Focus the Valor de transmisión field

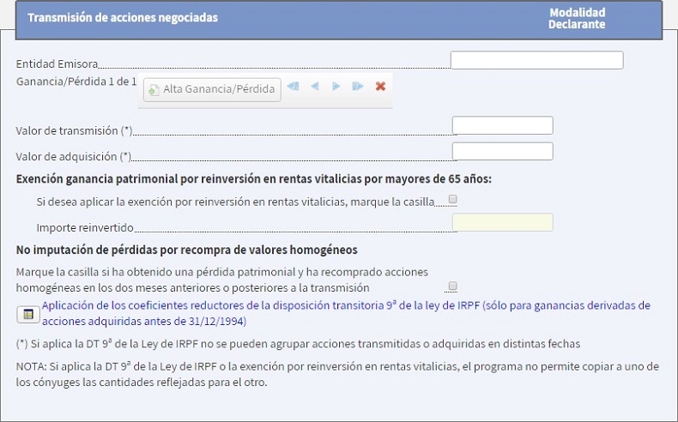point(502,125)
